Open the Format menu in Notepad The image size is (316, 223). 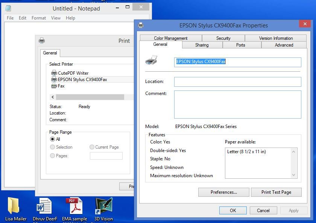click(x=39, y=18)
